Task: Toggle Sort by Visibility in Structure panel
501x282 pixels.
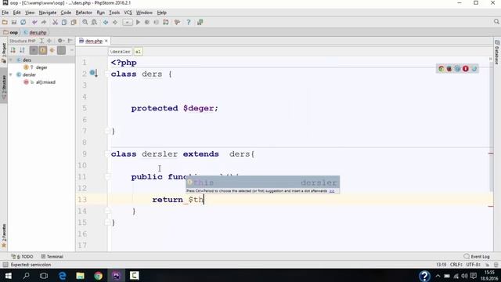Action: 13,50
